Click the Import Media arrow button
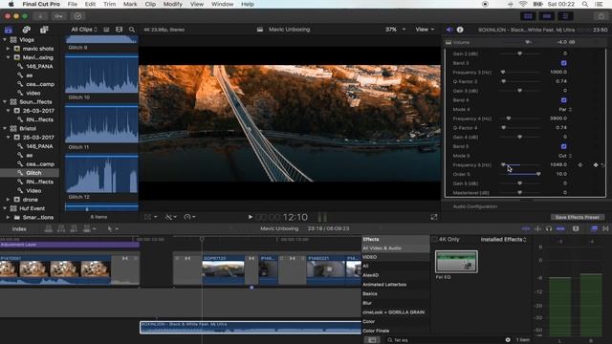 click(x=40, y=16)
